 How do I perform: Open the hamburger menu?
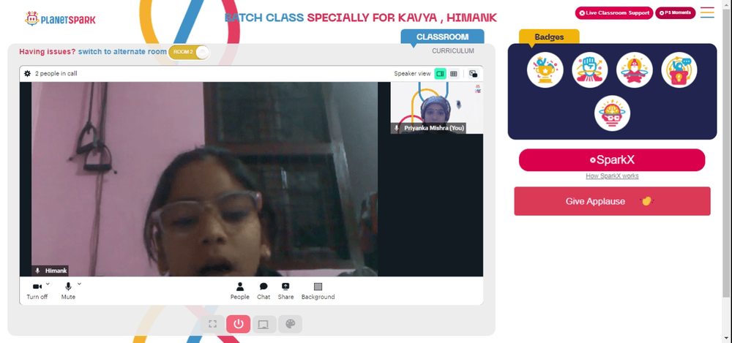tap(707, 12)
